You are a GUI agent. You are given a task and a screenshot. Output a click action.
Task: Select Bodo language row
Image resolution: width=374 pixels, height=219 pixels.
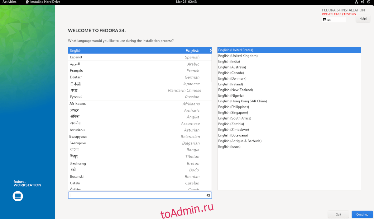(140, 170)
